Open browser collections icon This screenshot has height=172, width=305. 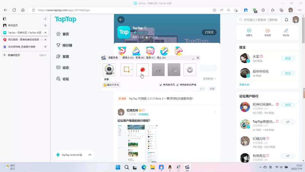pyautogui.click(x=281, y=10)
